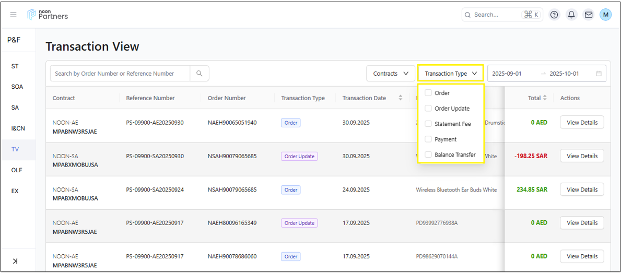
Task: Open the notifications bell icon
Action: [x=571, y=15]
